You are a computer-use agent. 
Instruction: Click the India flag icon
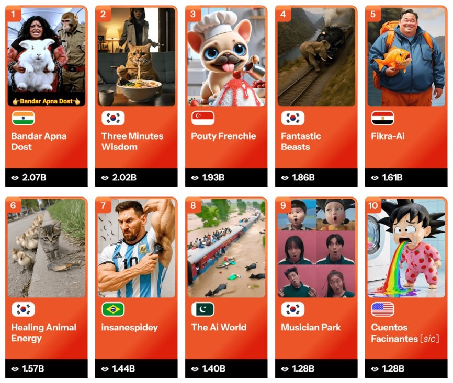[x=24, y=118]
